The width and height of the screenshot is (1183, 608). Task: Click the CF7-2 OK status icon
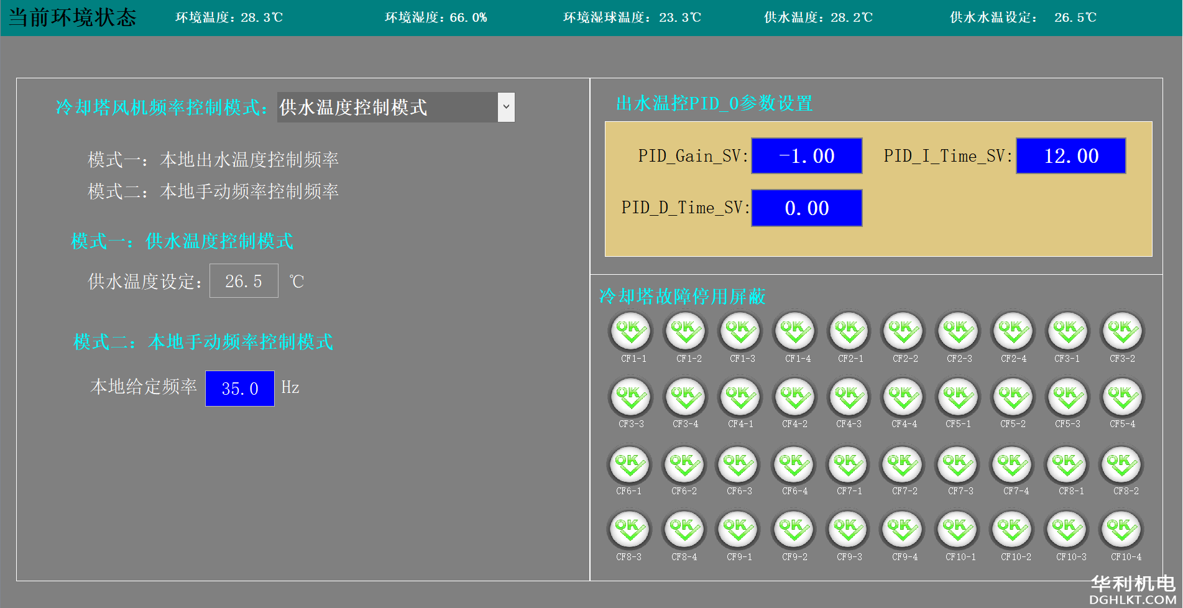point(903,464)
